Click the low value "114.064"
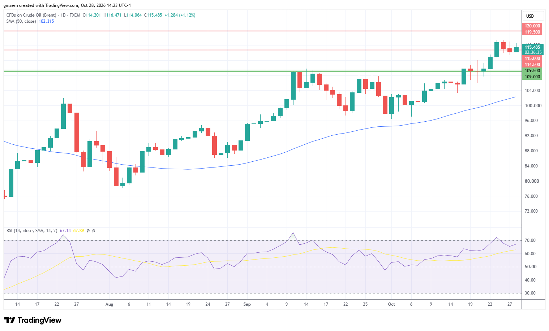 134,15
